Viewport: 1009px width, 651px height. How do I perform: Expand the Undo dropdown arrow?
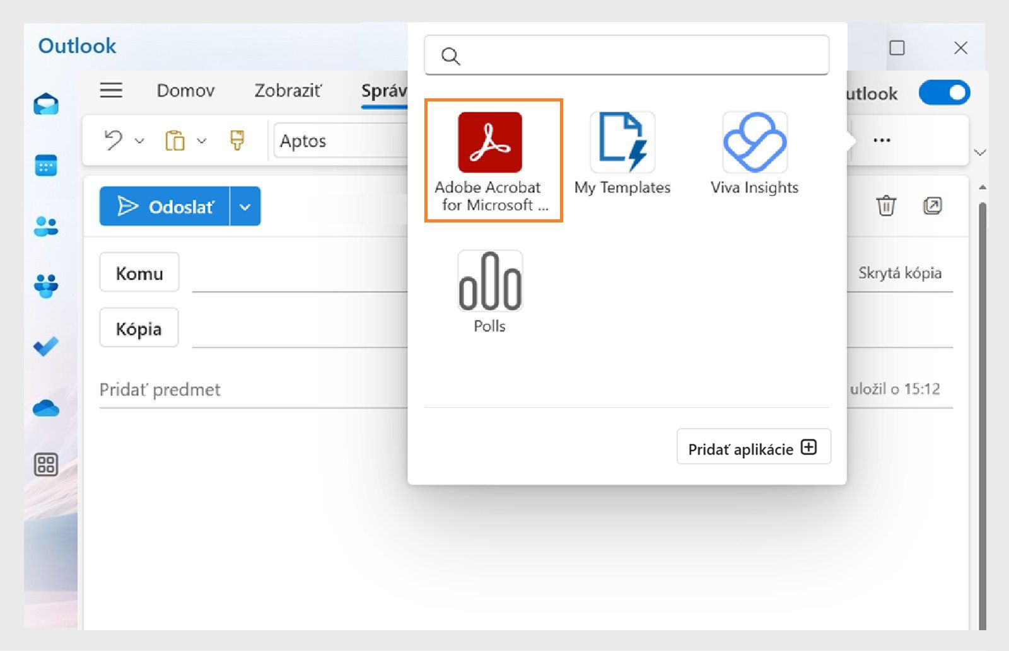click(x=140, y=140)
